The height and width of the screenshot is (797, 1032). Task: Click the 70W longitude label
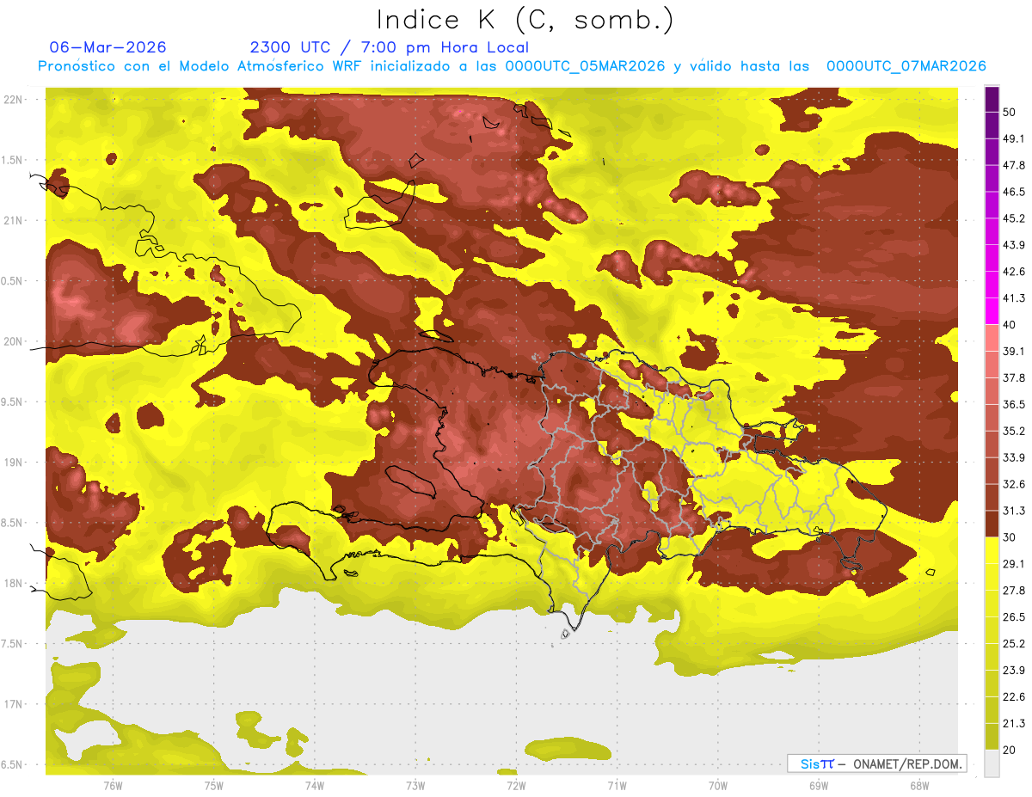(718, 786)
